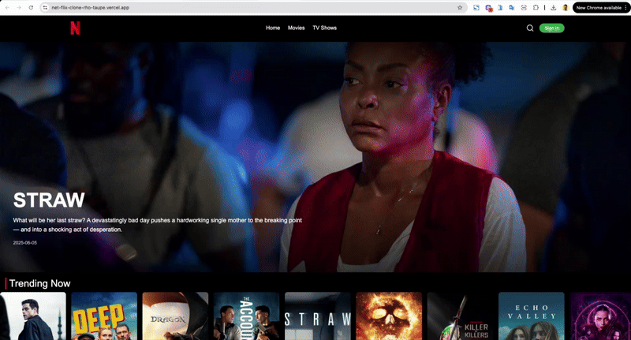Screen dimensions: 631x340
Task: Go back using the browser back arrow
Action: click(x=7, y=8)
